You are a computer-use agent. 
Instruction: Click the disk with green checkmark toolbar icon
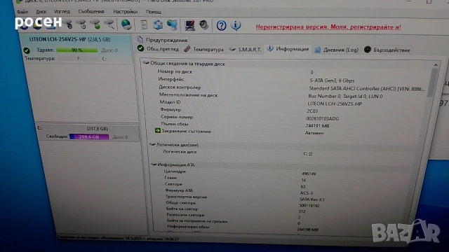(x=95, y=25)
